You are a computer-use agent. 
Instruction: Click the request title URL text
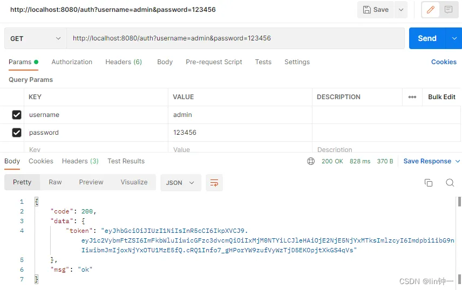click(x=113, y=10)
